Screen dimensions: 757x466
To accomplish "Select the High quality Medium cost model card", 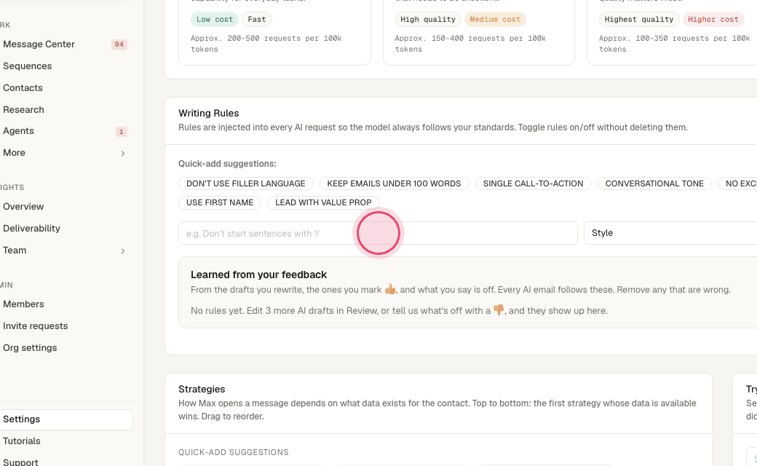I will tap(479, 32).
